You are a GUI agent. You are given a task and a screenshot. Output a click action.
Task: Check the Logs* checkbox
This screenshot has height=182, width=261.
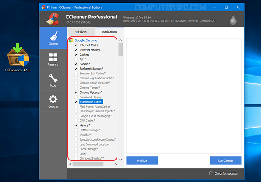point(76,154)
